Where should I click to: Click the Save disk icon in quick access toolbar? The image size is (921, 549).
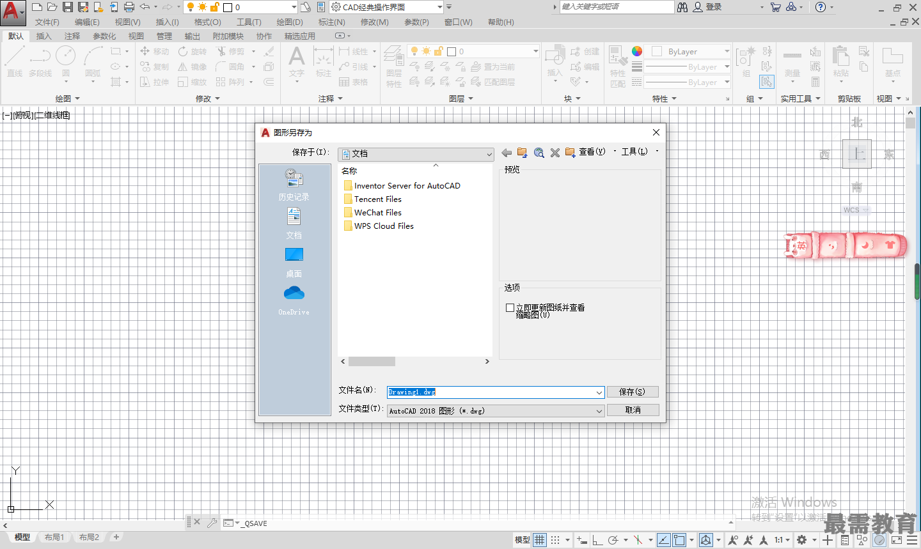(68, 7)
